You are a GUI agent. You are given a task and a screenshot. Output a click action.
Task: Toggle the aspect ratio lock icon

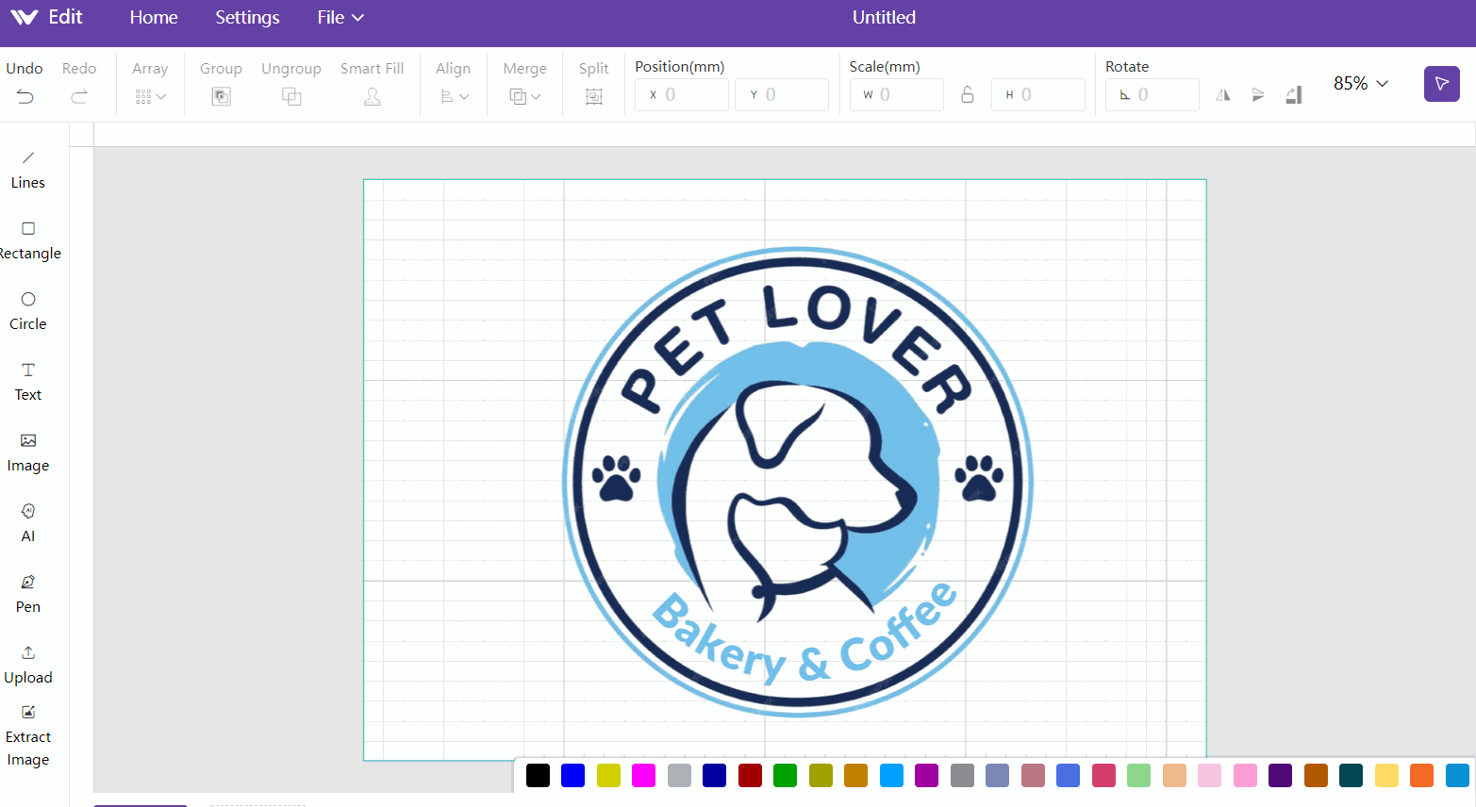point(968,94)
